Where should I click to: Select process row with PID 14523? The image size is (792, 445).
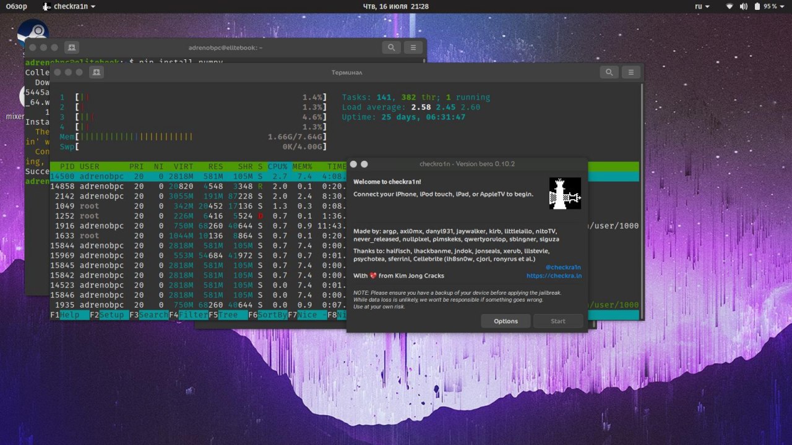(x=198, y=286)
